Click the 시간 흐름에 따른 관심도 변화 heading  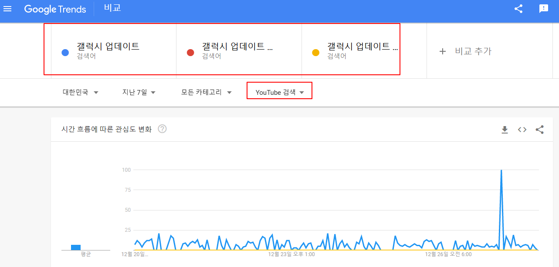coord(107,129)
